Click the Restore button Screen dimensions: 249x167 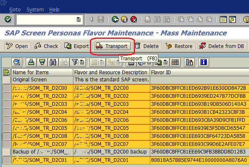180,46
